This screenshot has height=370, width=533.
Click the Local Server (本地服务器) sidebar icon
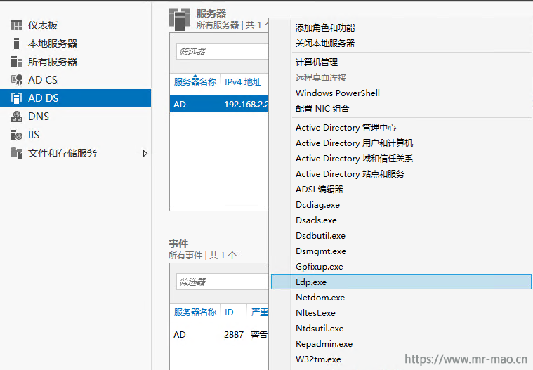16,44
